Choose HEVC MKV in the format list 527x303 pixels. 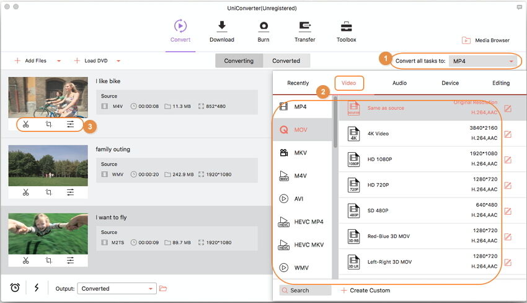[x=303, y=245]
